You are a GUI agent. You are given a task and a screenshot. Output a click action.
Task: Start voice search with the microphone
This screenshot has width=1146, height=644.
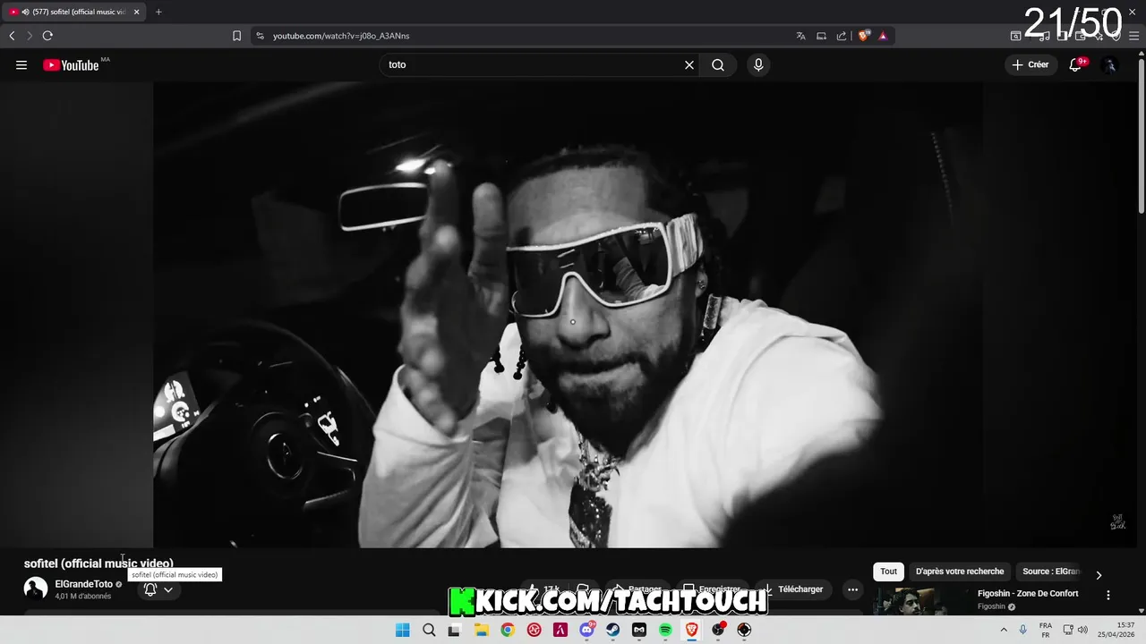click(758, 64)
